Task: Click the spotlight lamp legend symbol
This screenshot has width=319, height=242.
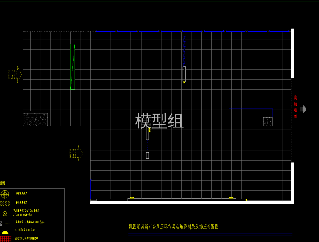Action: 4,213
